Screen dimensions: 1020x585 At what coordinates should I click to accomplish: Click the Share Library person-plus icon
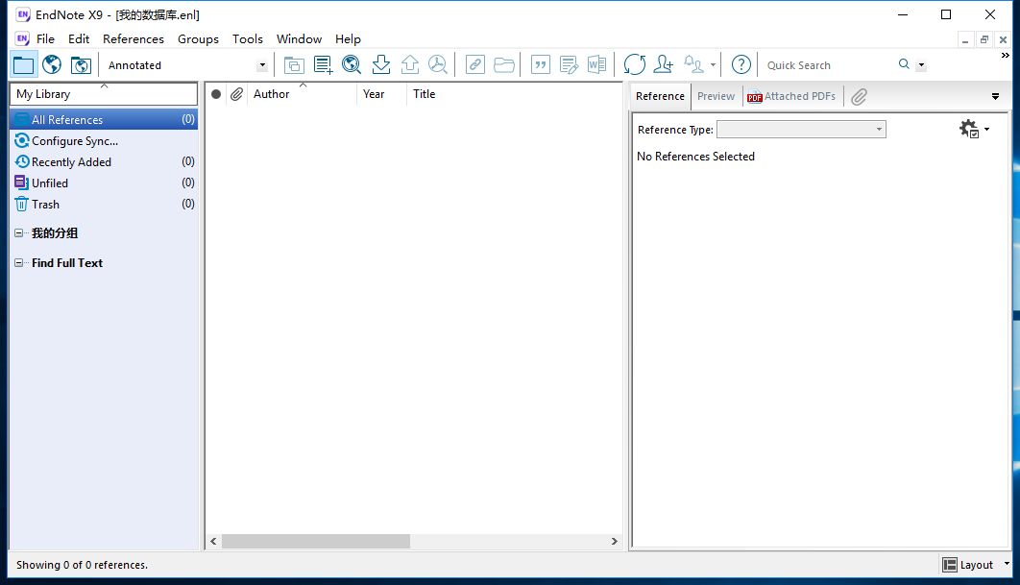tap(664, 65)
